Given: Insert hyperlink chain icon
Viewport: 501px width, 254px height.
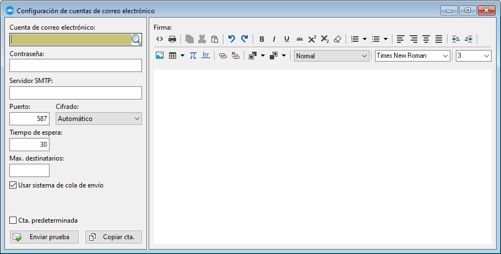Looking at the screenshot, I should [x=223, y=56].
